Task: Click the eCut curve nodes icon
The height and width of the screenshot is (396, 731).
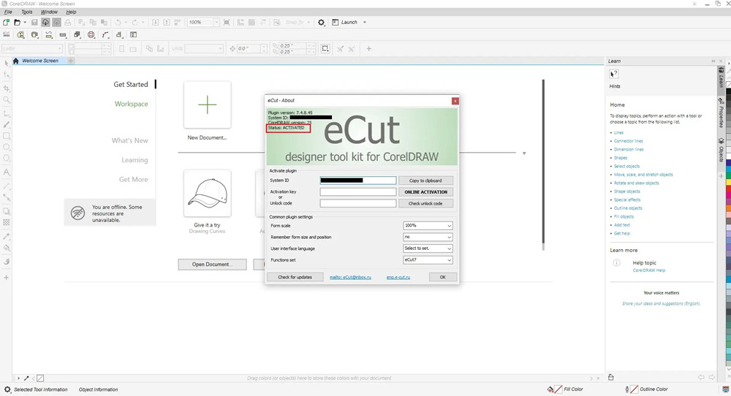Action: 105,35
